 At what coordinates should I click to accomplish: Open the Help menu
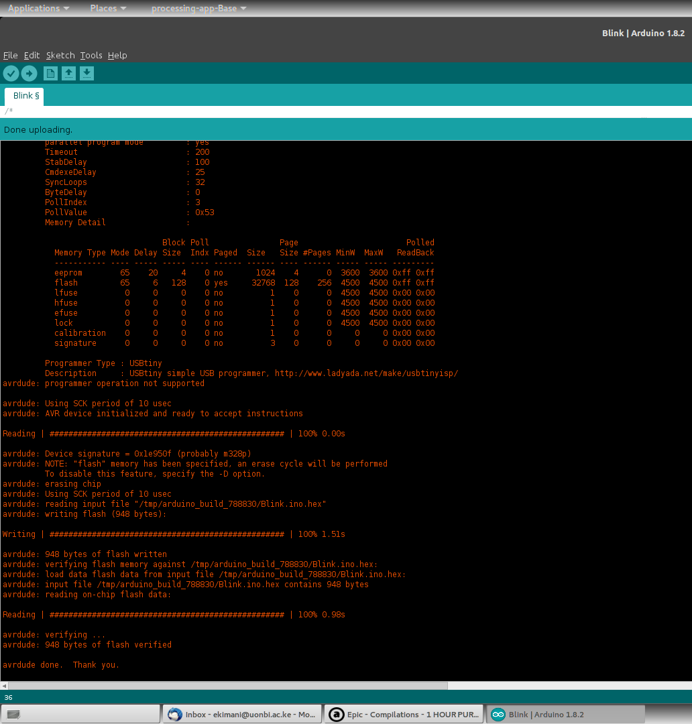click(x=117, y=56)
